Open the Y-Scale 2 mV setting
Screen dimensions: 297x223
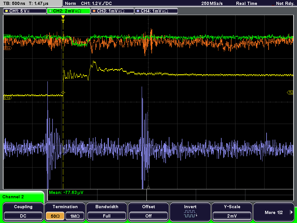[x=232, y=212]
